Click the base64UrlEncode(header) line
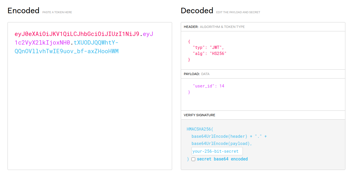Image resolution: width=350 pixels, height=176 pixels. click(229, 136)
